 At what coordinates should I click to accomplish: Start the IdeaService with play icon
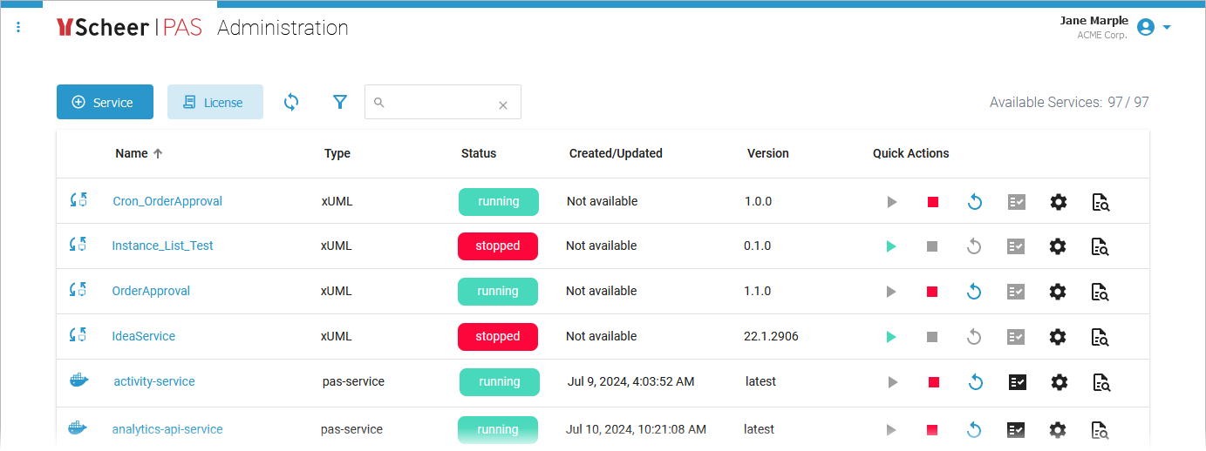point(890,337)
